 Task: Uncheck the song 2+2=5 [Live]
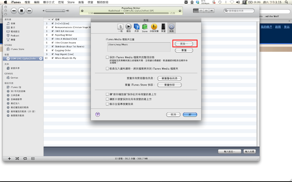(x=53, y=23)
